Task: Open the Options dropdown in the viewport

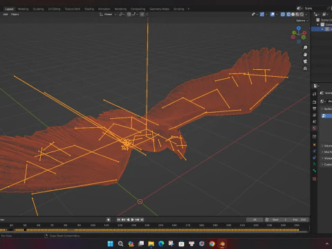Action: click(302, 21)
